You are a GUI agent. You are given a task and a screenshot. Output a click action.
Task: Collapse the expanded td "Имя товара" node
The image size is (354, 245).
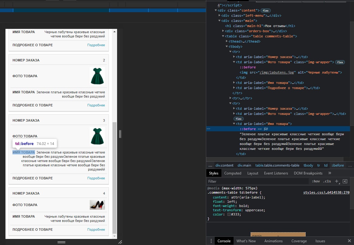(234, 124)
